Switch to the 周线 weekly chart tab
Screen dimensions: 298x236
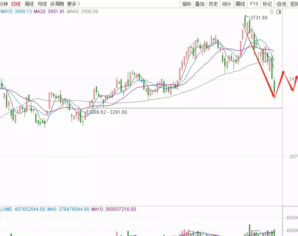(29, 4)
